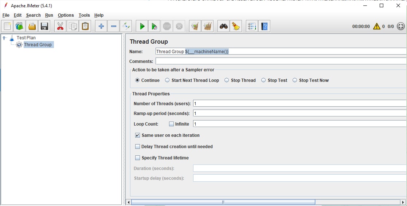Select Test Plan in the tree
The height and width of the screenshot is (206, 407).
(26, 38)
